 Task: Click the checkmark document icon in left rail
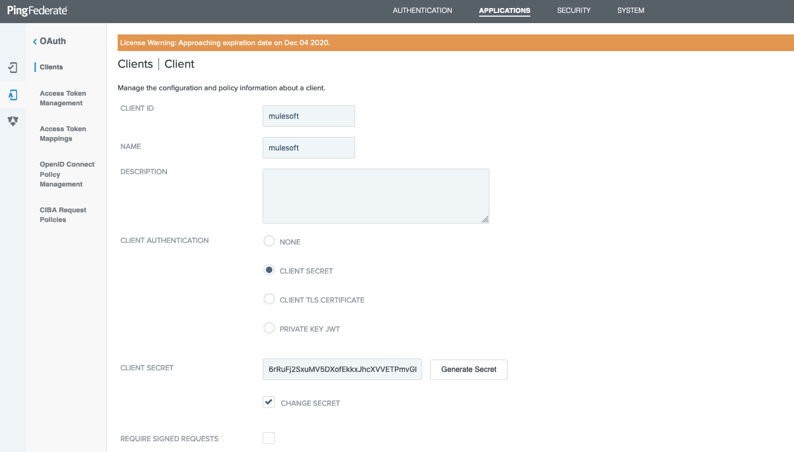tap(13, 68)
